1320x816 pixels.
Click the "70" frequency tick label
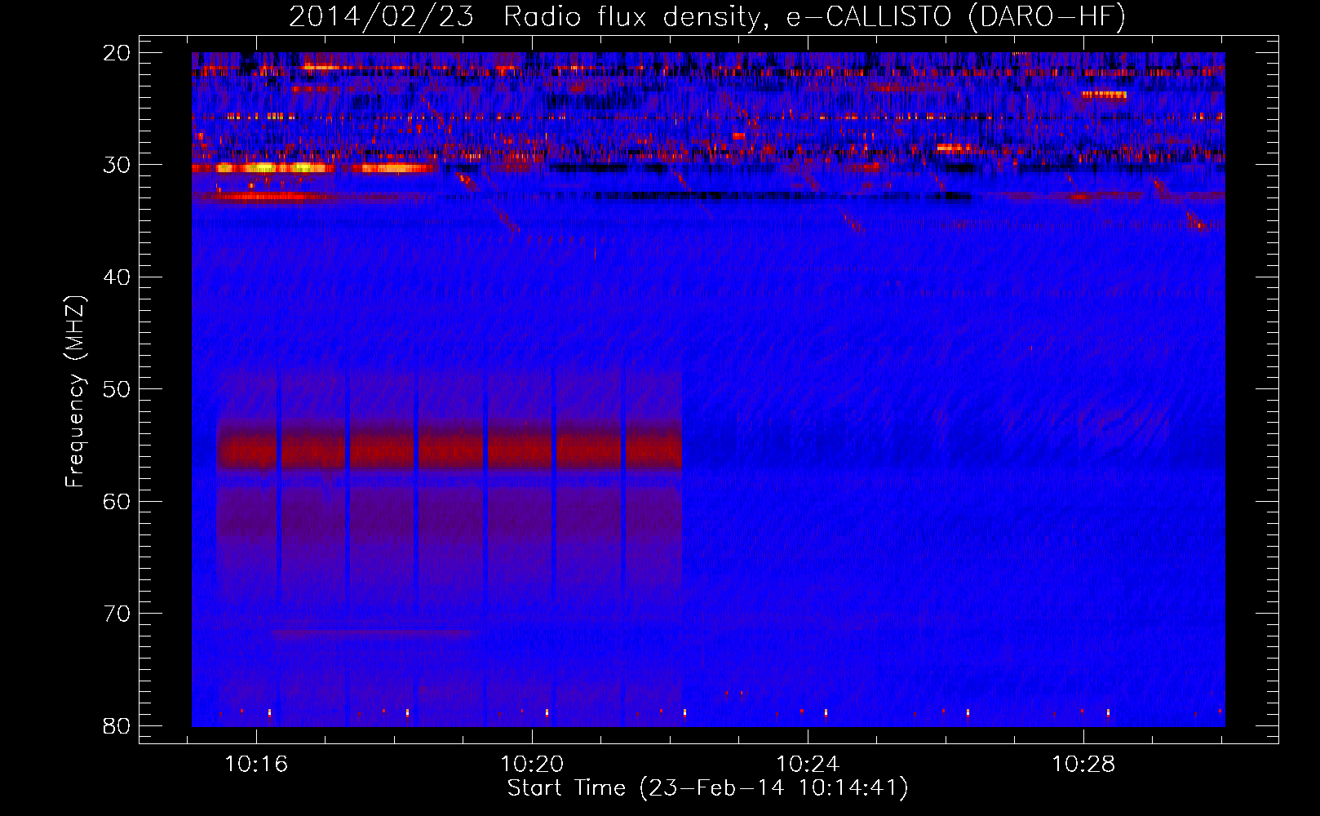click(x=117, y=614)
